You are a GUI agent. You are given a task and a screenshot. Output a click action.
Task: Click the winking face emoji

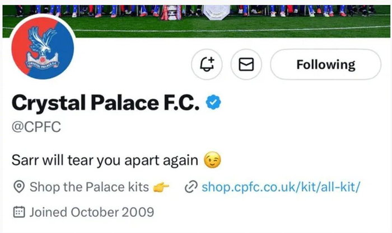pos(212,161)
